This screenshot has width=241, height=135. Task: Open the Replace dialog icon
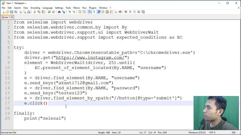pyautogui.click(x=64, y=12)
